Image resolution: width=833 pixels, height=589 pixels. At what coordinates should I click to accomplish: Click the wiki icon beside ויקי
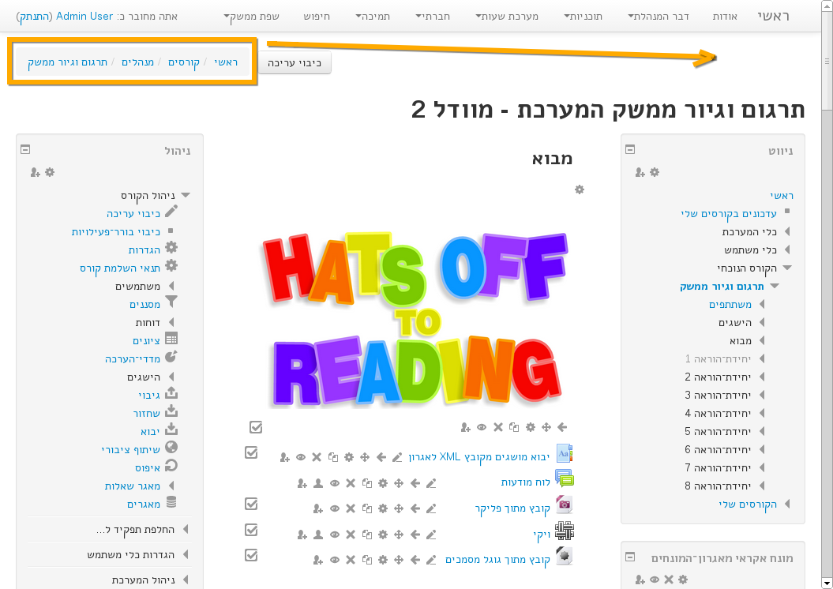565,531
